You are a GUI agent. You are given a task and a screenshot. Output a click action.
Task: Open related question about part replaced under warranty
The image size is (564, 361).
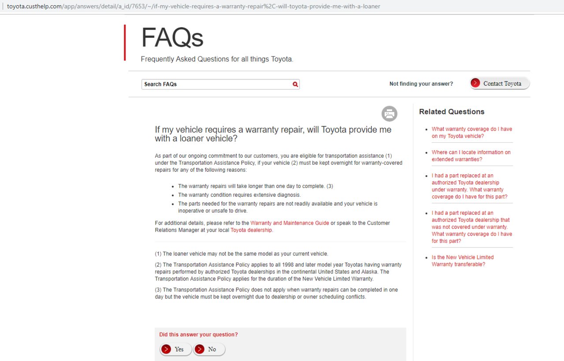470,186
